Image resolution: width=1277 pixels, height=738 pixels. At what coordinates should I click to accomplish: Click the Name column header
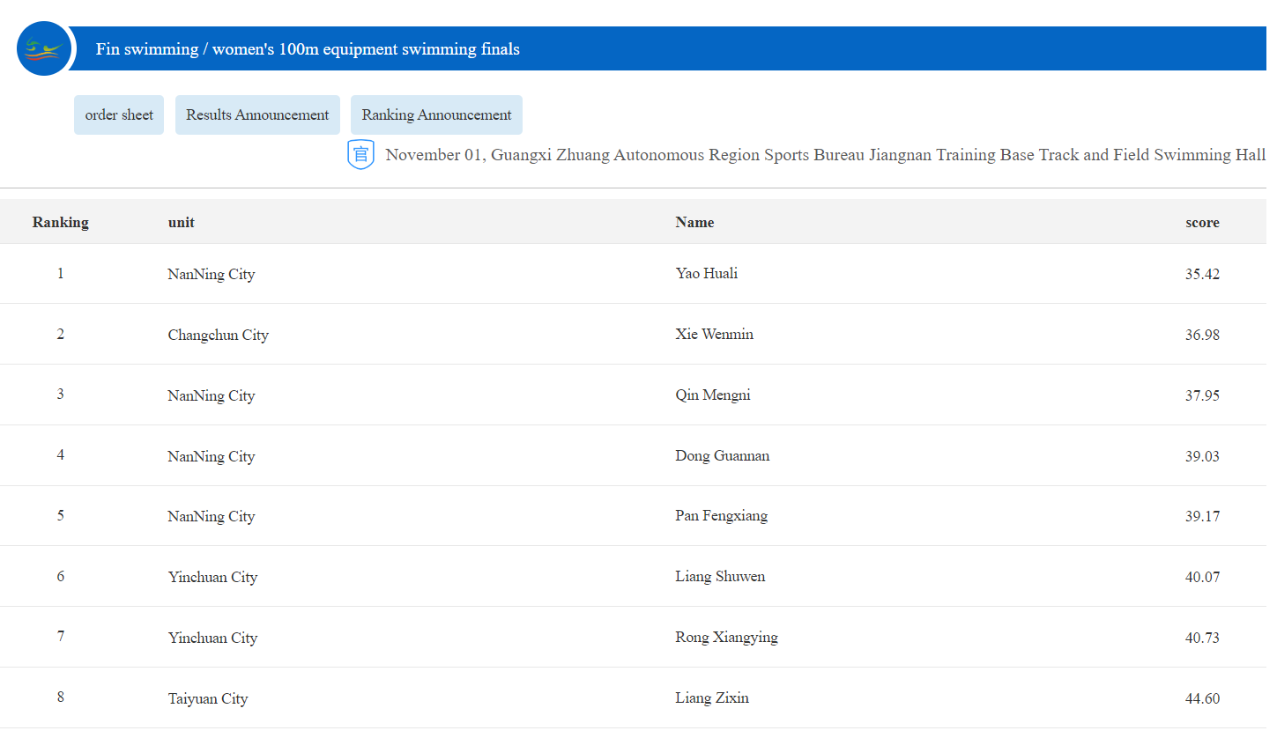(x=694, y=223)
